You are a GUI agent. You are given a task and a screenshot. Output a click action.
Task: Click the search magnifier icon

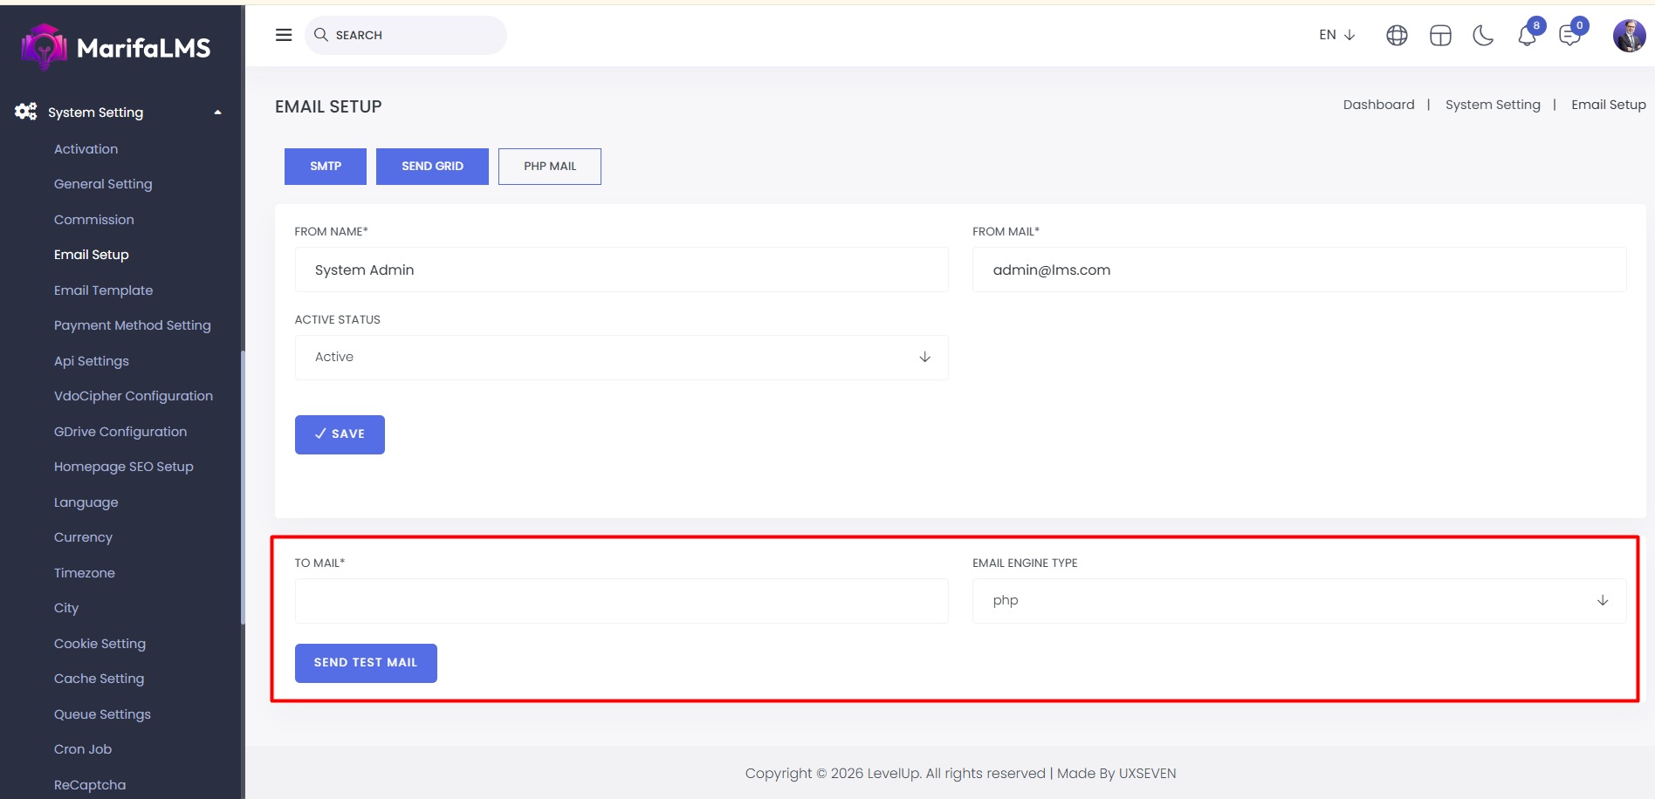pyautogui.click(x=321, y=35)
